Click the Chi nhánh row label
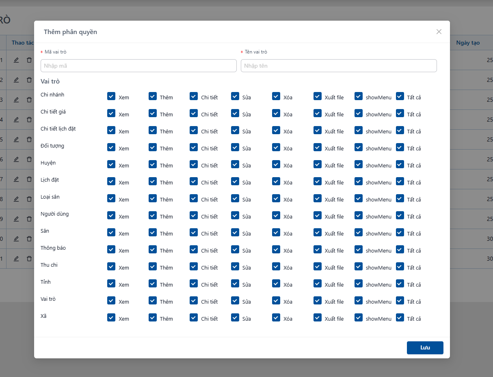493x377 pixels. point(52,95)
